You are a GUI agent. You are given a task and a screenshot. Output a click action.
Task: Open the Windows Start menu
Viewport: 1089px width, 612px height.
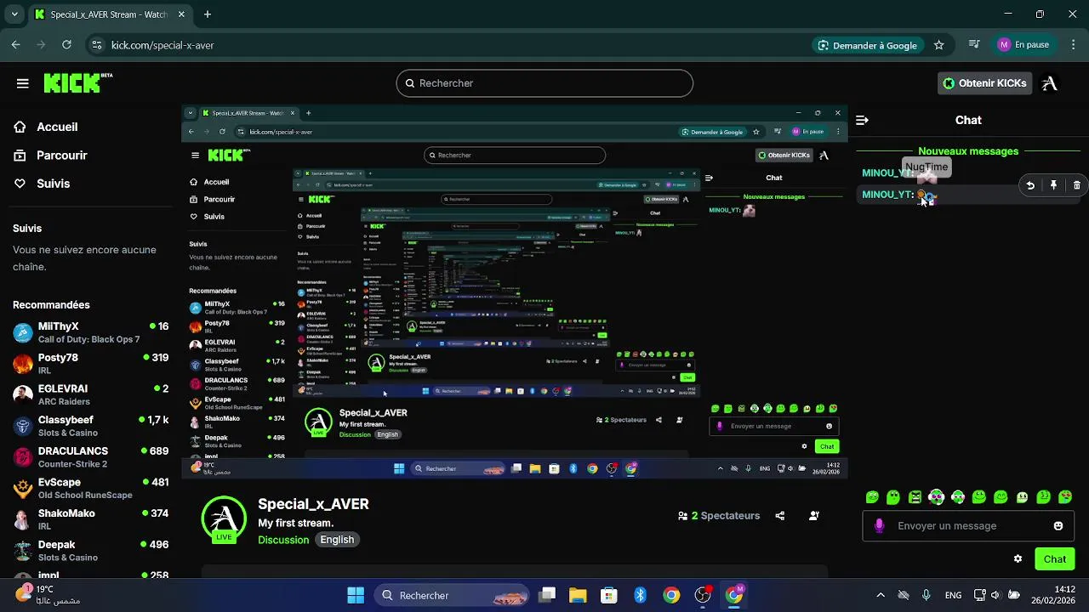point(356,595)
